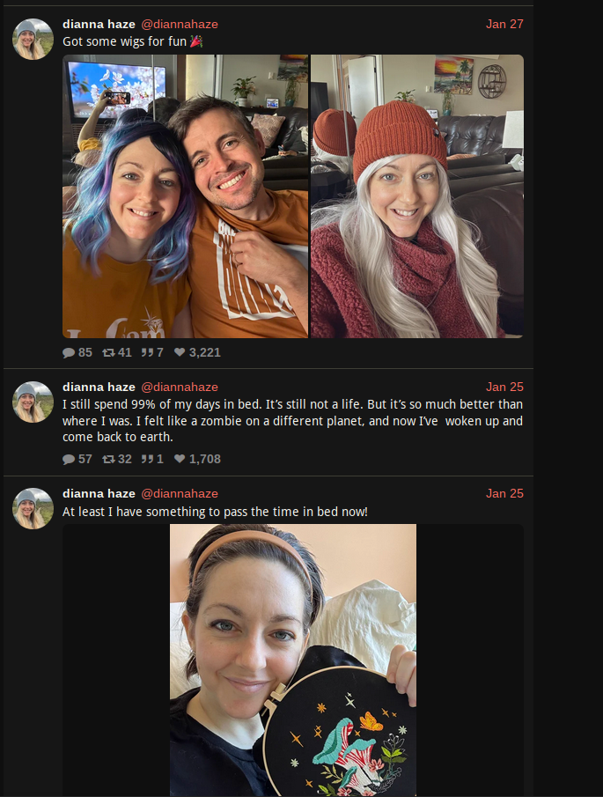The width and height of the screenshot is (603, 797).
Task: Click the retweet icon showing 32
Action: [108, 459]
